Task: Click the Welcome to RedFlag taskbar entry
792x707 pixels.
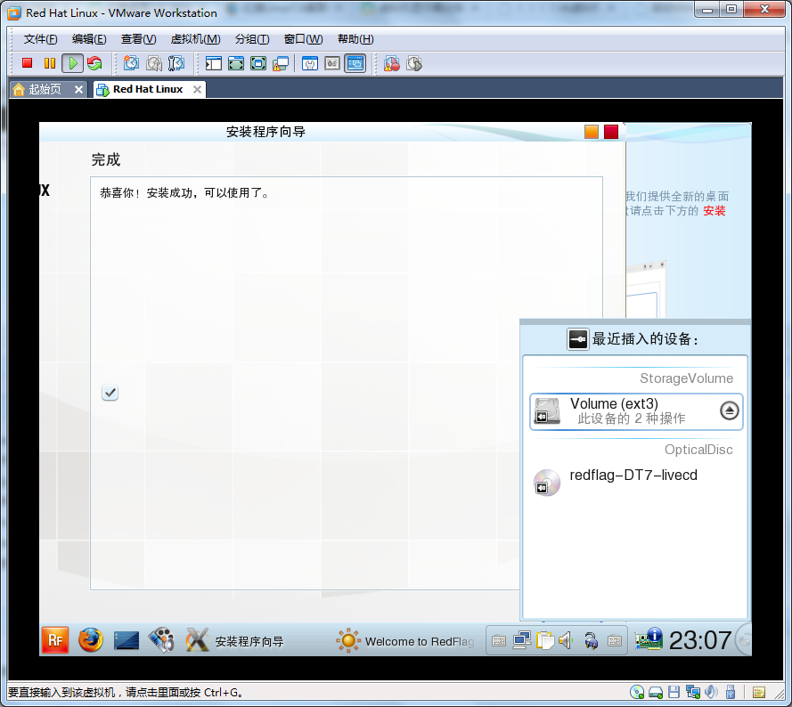Action: (405, 641)
